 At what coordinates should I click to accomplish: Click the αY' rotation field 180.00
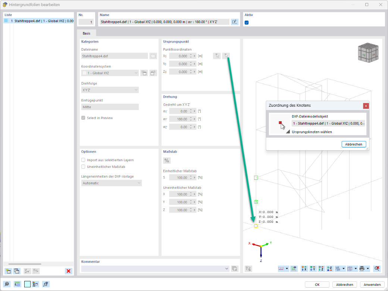pos(179,119)
